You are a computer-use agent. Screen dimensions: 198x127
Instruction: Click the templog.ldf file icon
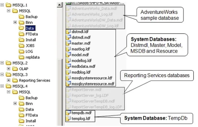click(x=69, y=119)
